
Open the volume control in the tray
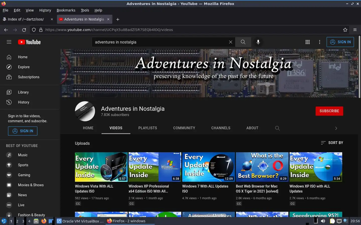(323, 221)
